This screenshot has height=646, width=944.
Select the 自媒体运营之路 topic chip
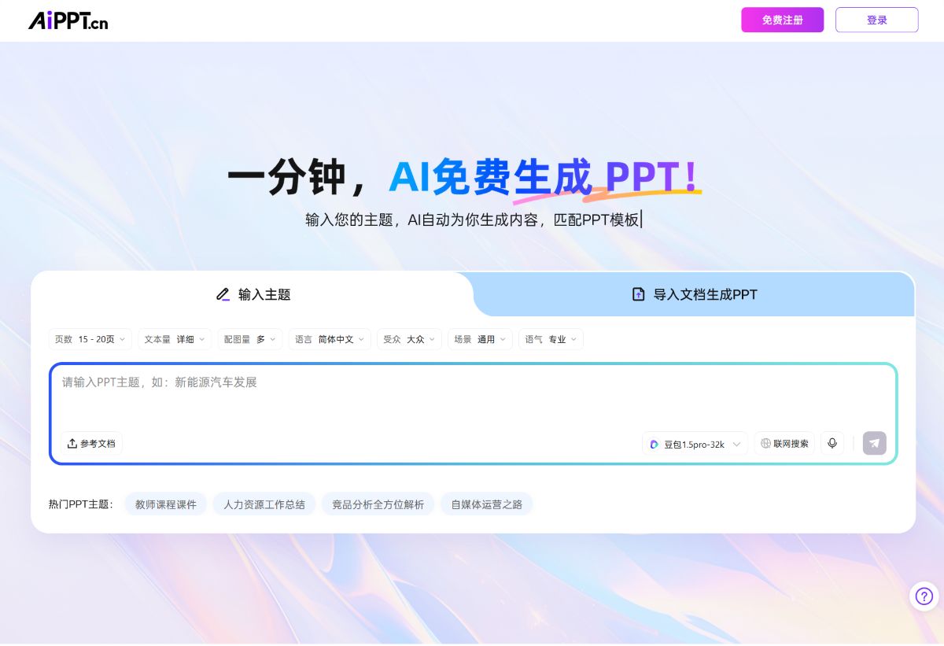coord(486,504)
